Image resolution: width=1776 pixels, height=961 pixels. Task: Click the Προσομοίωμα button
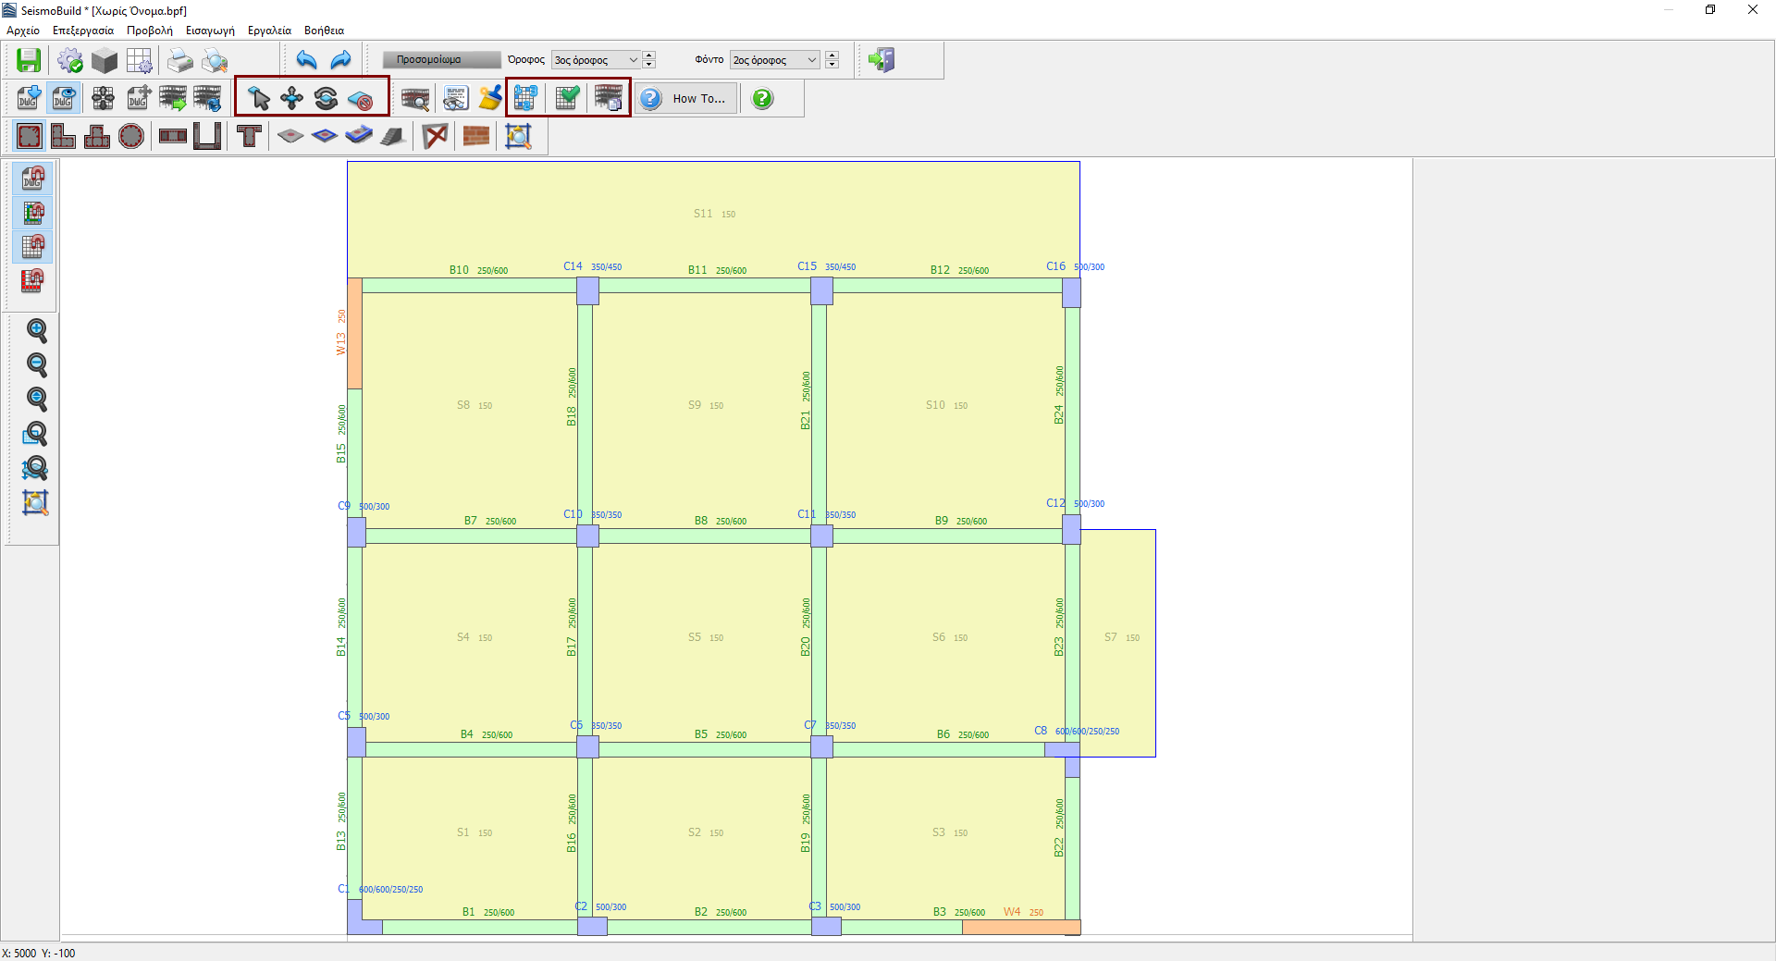pos(428,60)
